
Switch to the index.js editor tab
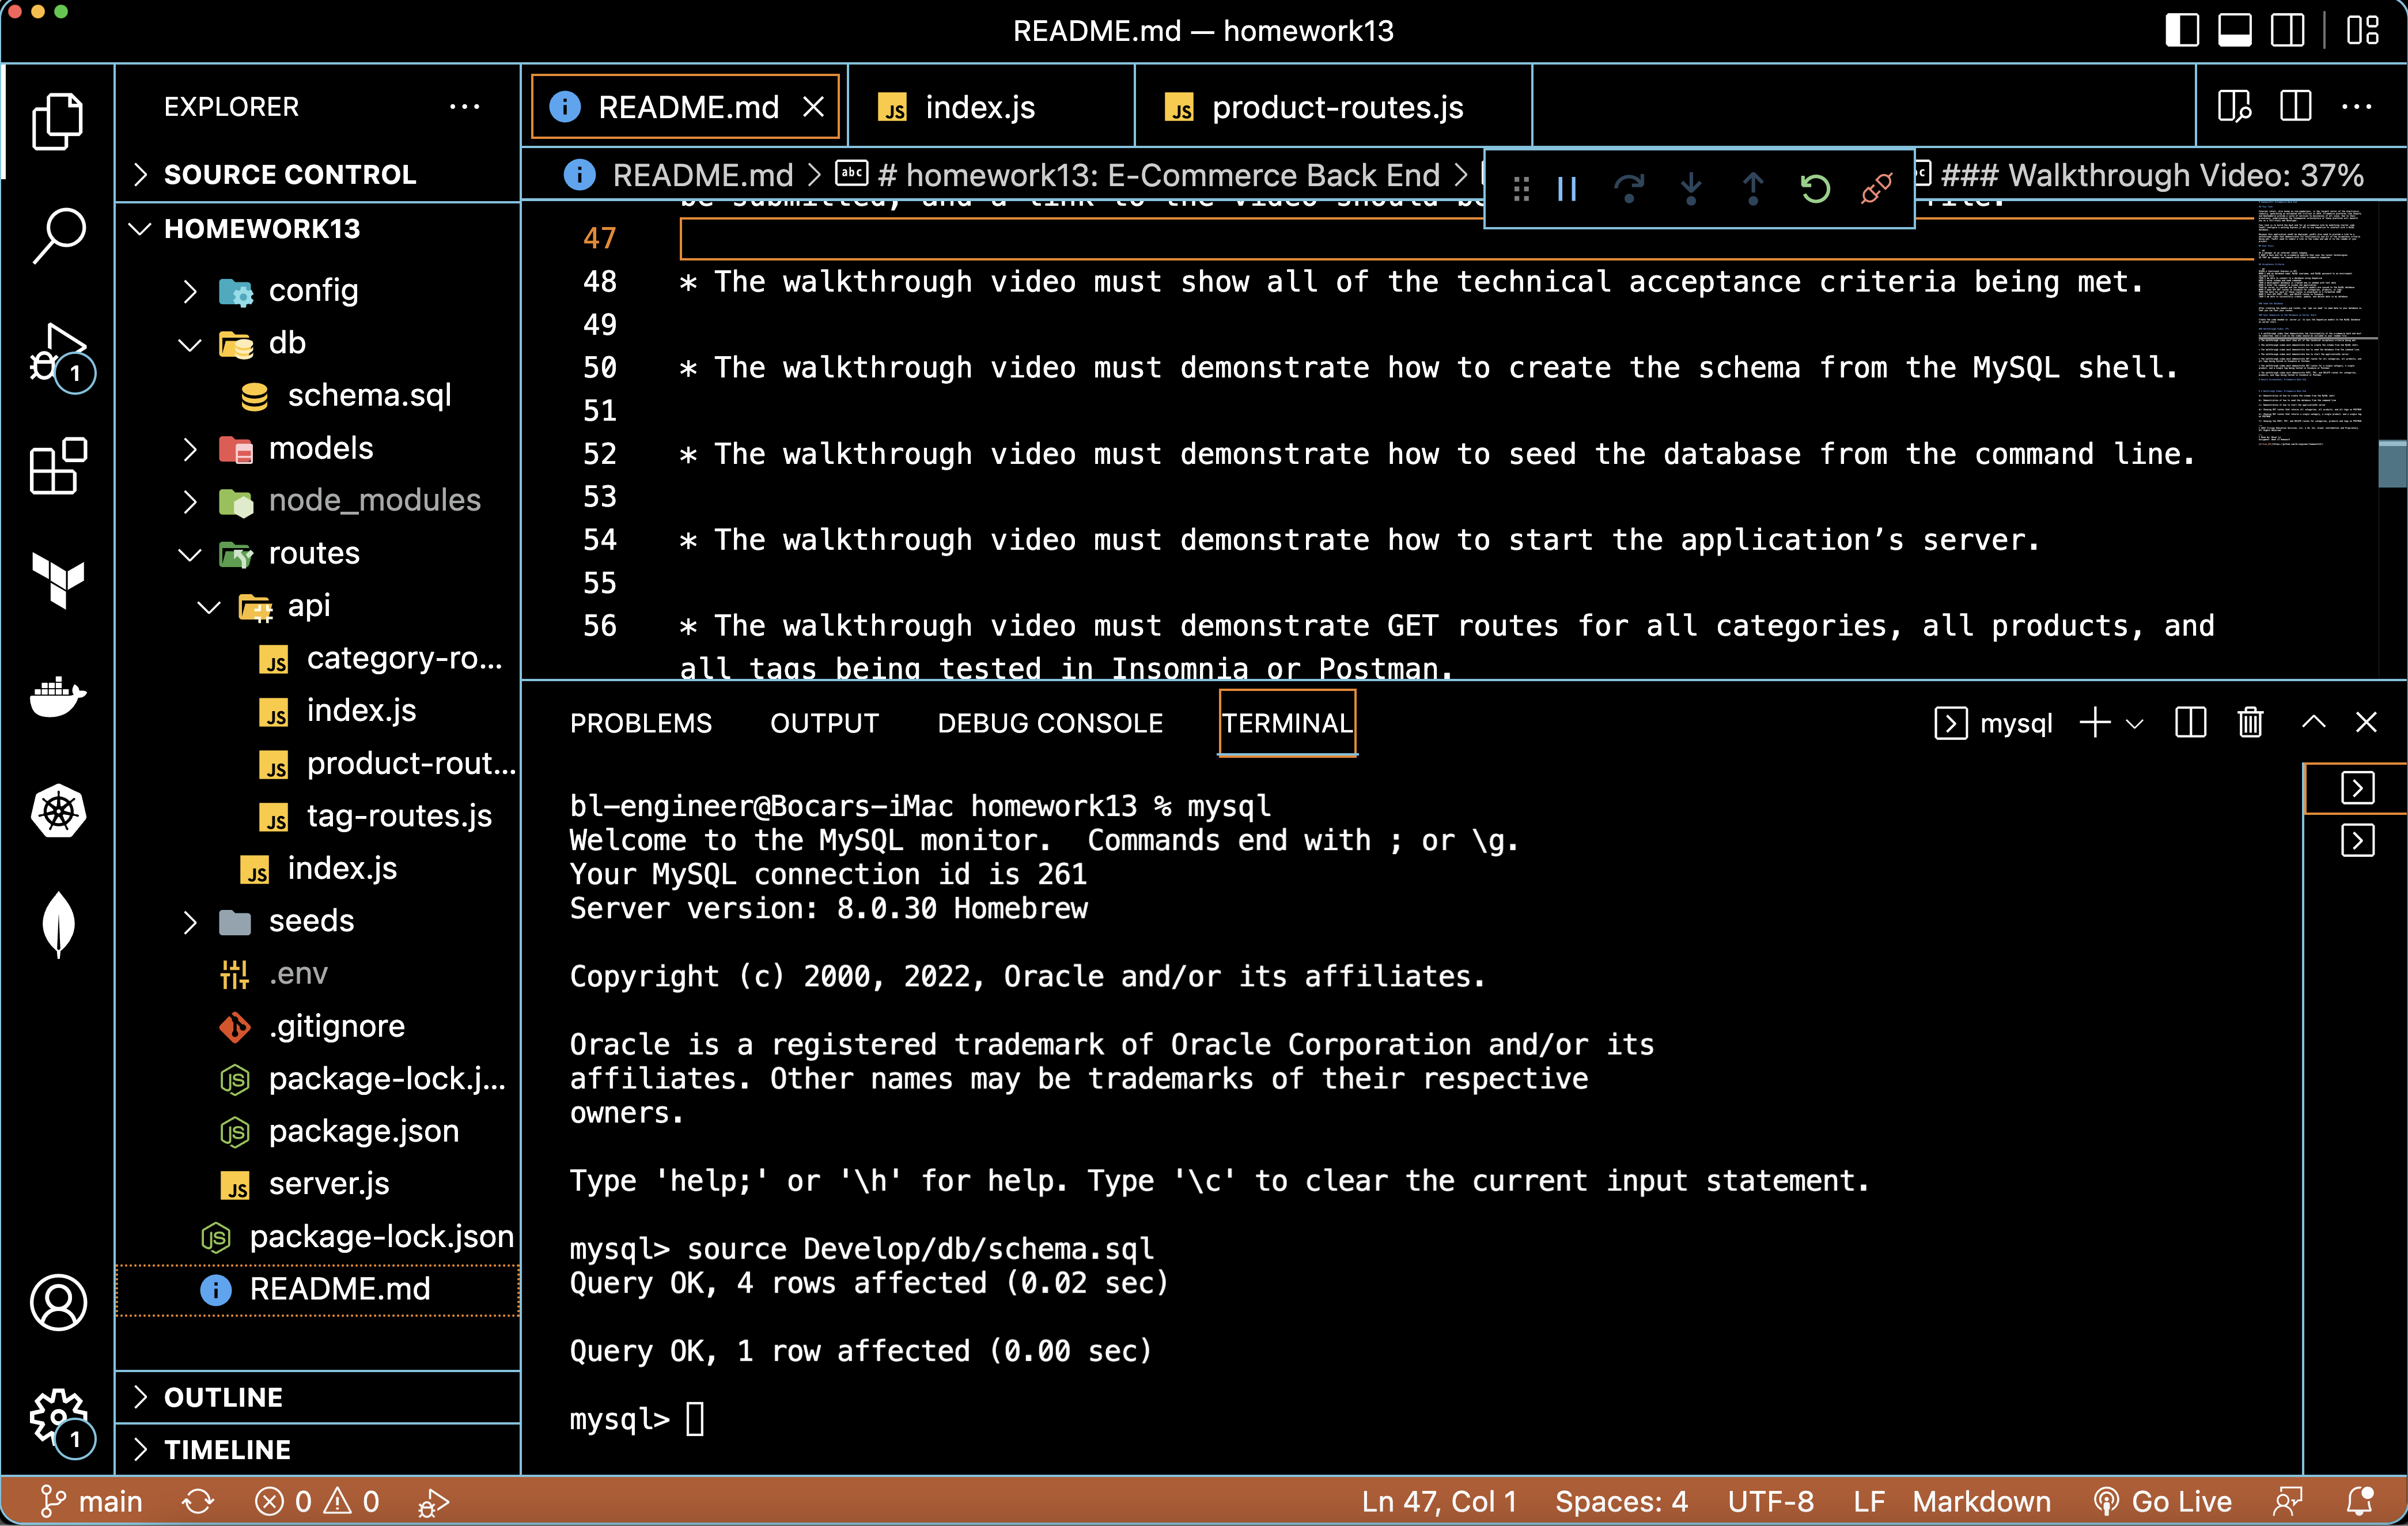(990, 107)
